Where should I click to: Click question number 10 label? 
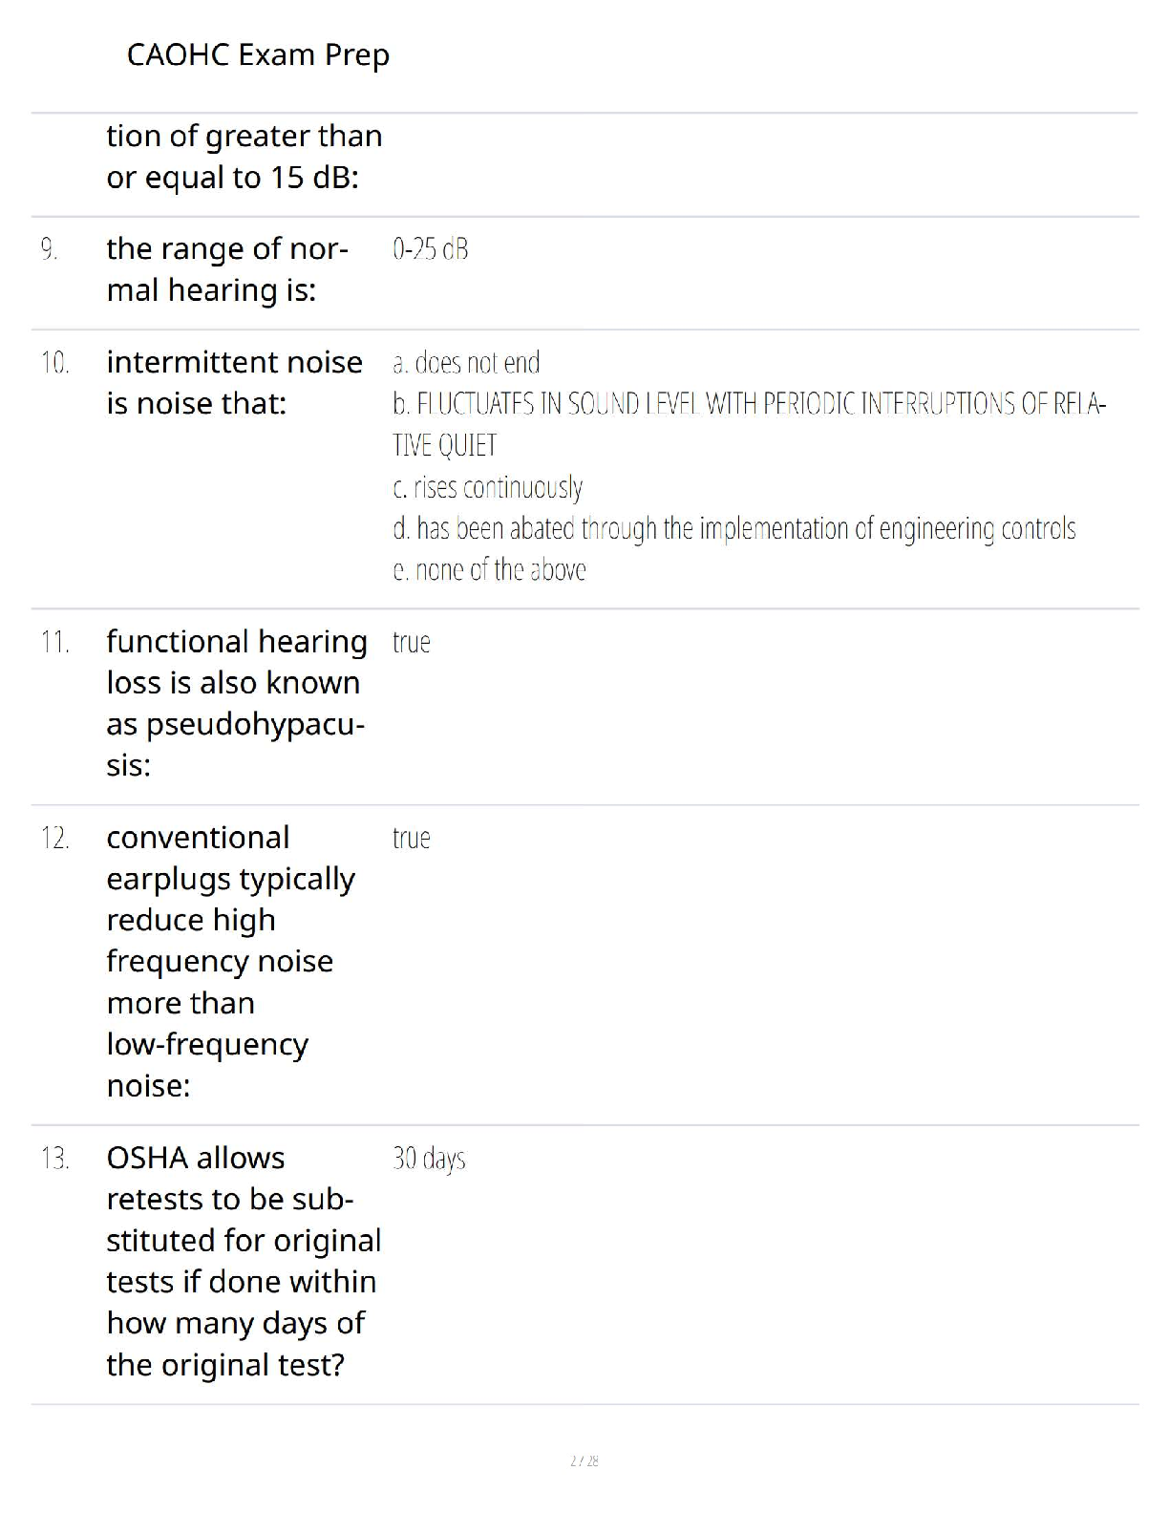54,363
